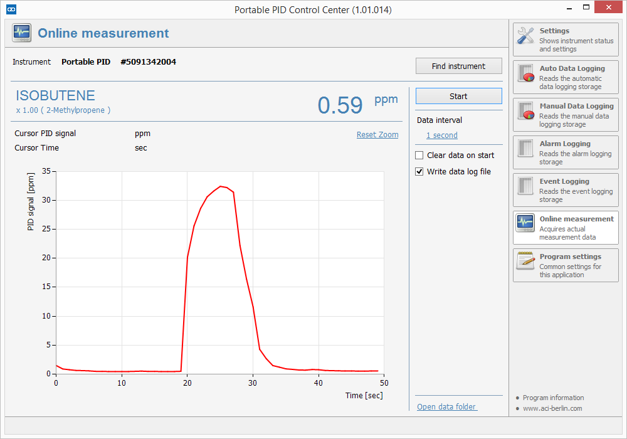Enable Clear data on start

(419, 155)
